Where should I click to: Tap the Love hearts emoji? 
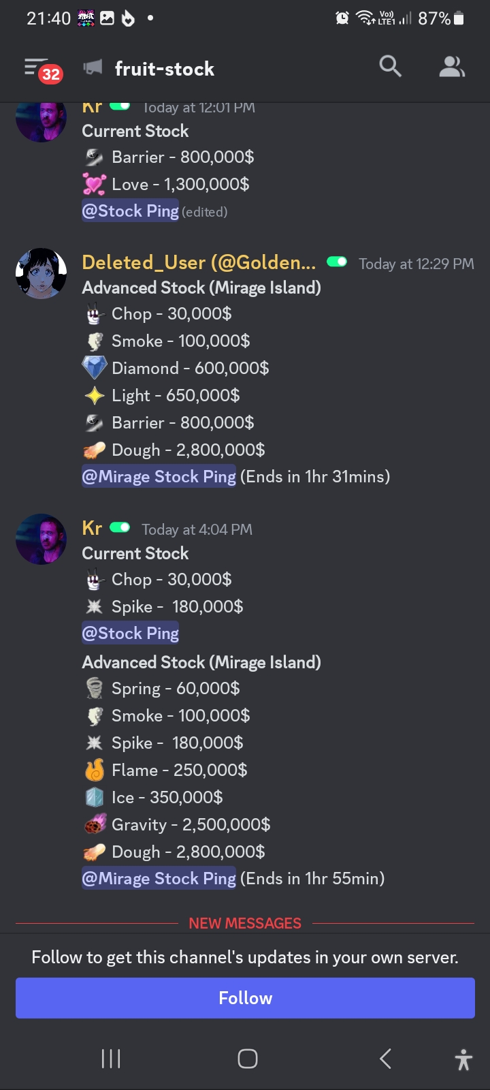point(95,185)
